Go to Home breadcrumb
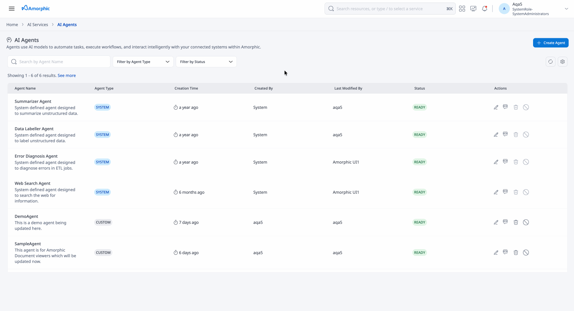Viewport: 574px width, 311px height. point(12,25)
